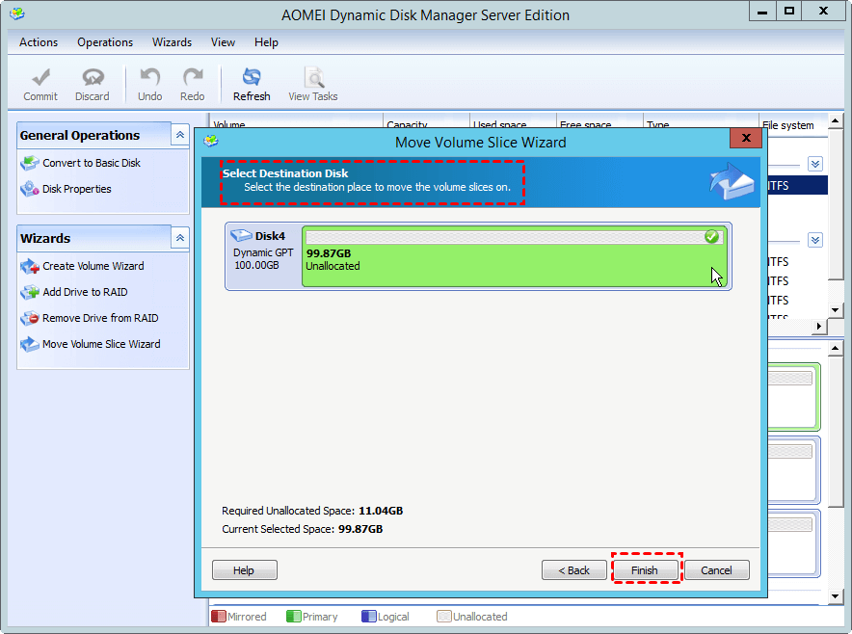852x634 pixels.
Task: Click the Finish button
Action: pyautogui.click(x=645, y=569)
